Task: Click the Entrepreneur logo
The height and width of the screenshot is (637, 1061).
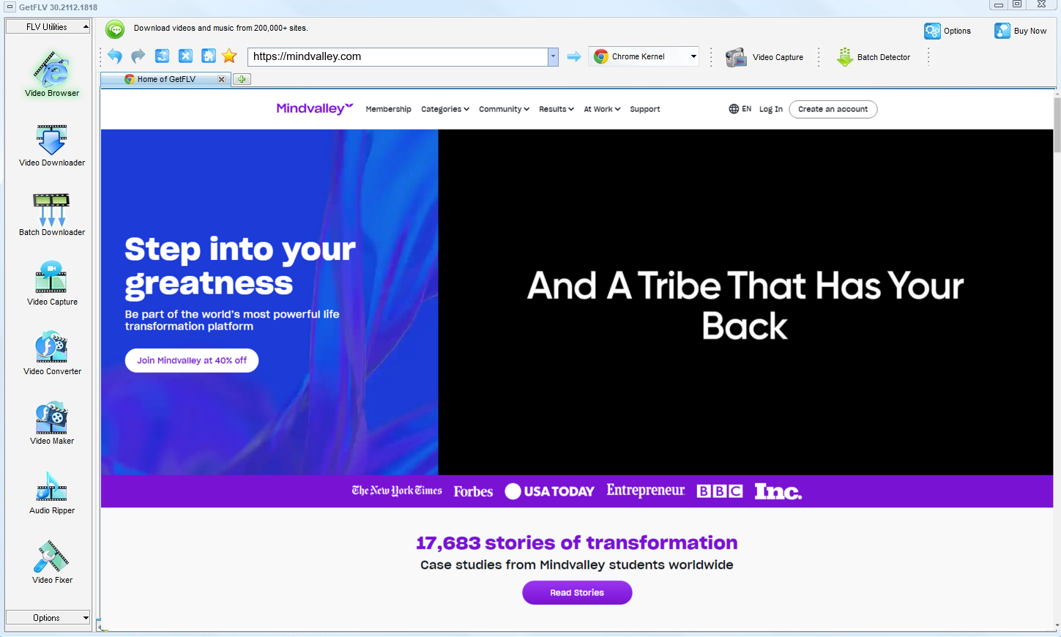Action: coord(646,491)
